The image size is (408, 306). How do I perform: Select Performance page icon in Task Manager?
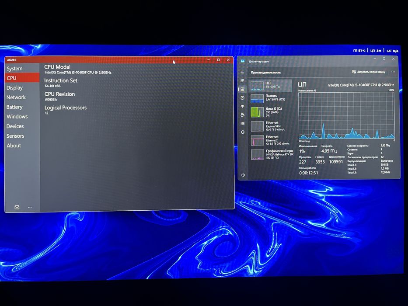pyautogui.click(x=242, y=89)
